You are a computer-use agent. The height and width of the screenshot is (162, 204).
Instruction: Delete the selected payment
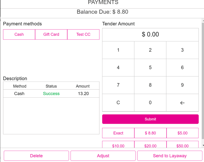coord(36,156)
